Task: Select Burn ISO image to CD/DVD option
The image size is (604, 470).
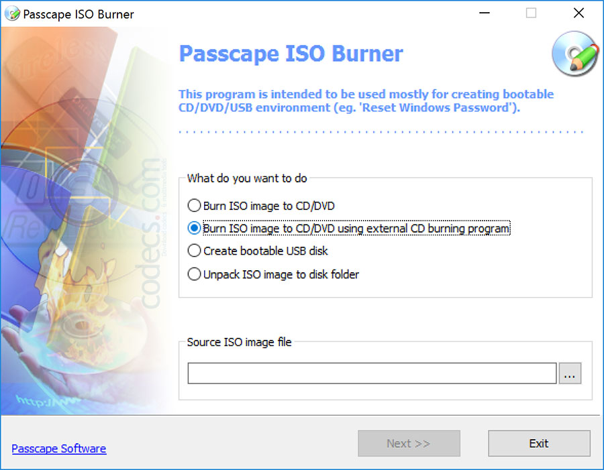Action: [x=261, y=206]
